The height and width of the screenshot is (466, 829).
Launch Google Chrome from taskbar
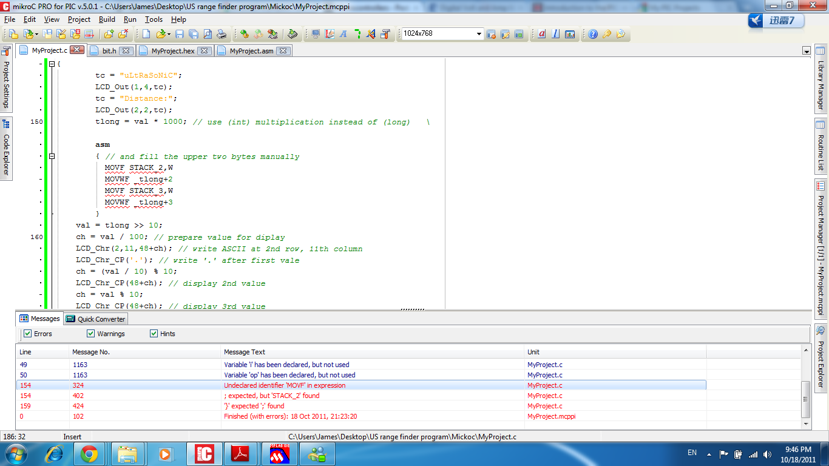89,454
